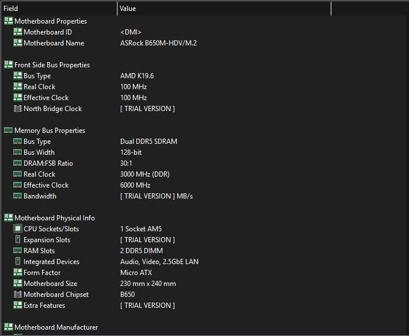Click the Value column header

(x=224, y=9)
